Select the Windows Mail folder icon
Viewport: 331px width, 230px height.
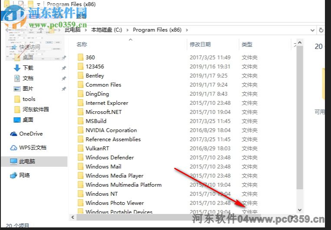tap(80, 166)
